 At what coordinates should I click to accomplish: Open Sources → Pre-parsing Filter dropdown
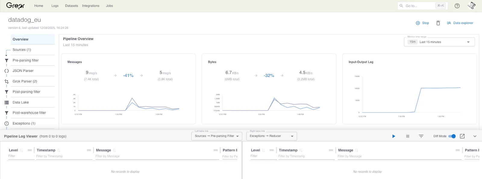[217, 136]
